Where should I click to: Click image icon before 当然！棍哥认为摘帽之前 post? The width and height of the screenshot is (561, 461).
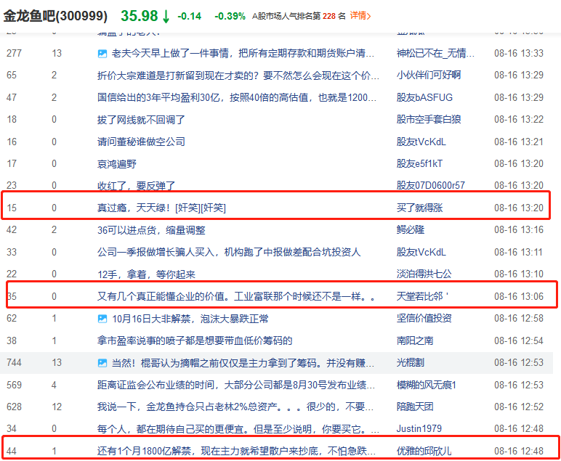click(x=102, y=363)
